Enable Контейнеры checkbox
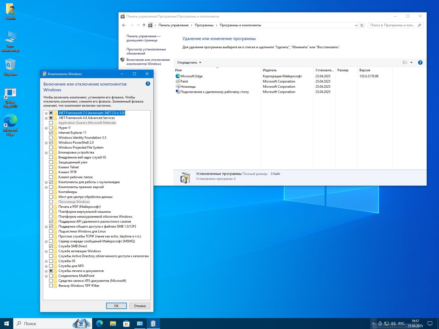The image size is (439, 329). point(51,192)
